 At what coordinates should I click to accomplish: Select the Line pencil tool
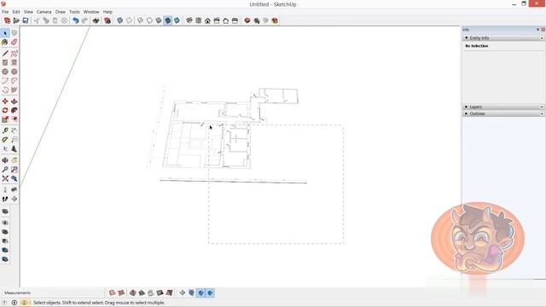click(5, 54)
